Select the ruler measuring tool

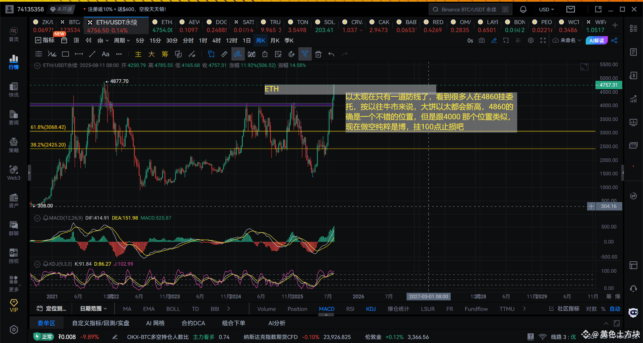tap(224, 54)
